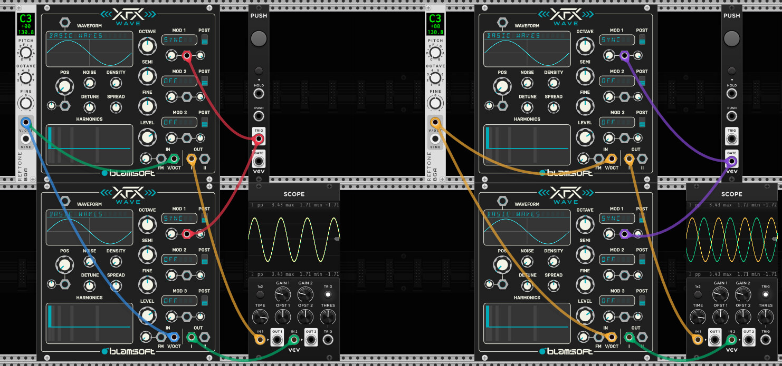Click OUT I jack on bottom-right XFX Wave
The height and width of the screenshot is (366, 782).
(x=629, y=337)
